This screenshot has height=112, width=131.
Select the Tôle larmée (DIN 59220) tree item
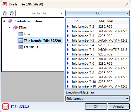40,41
